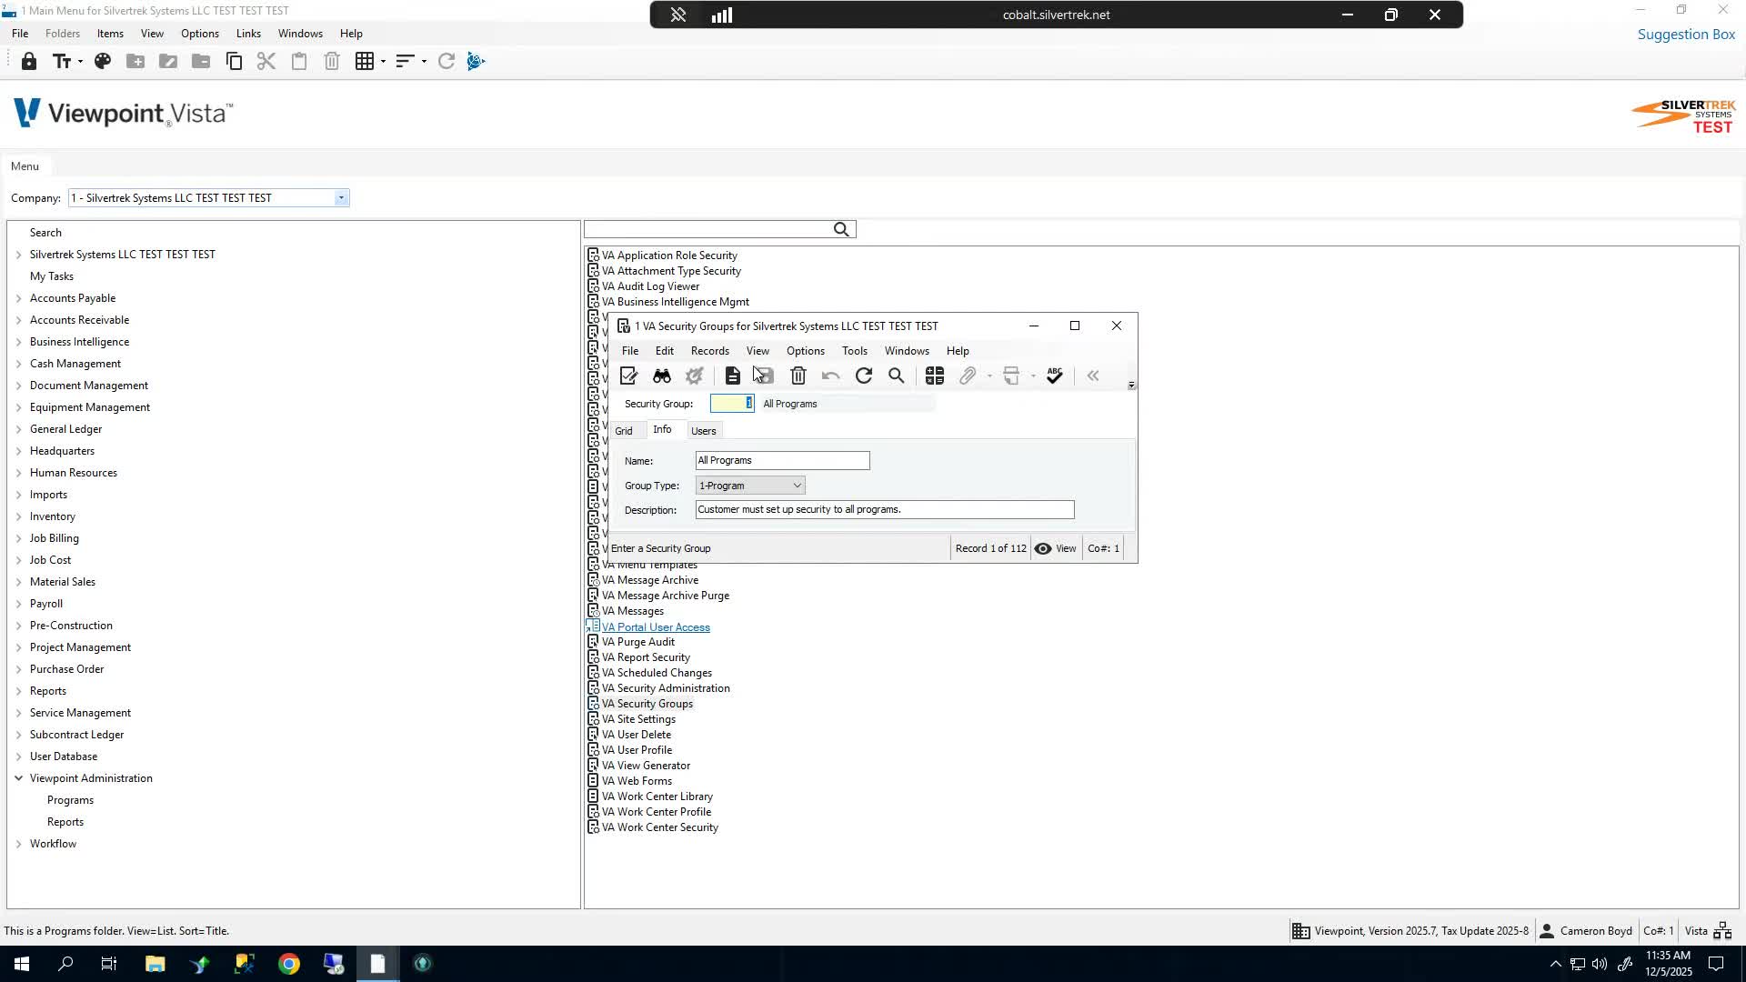Viewport: 1746px width, 982px height.
Task: Switch to the Grid tab
Action: point(624,431)
